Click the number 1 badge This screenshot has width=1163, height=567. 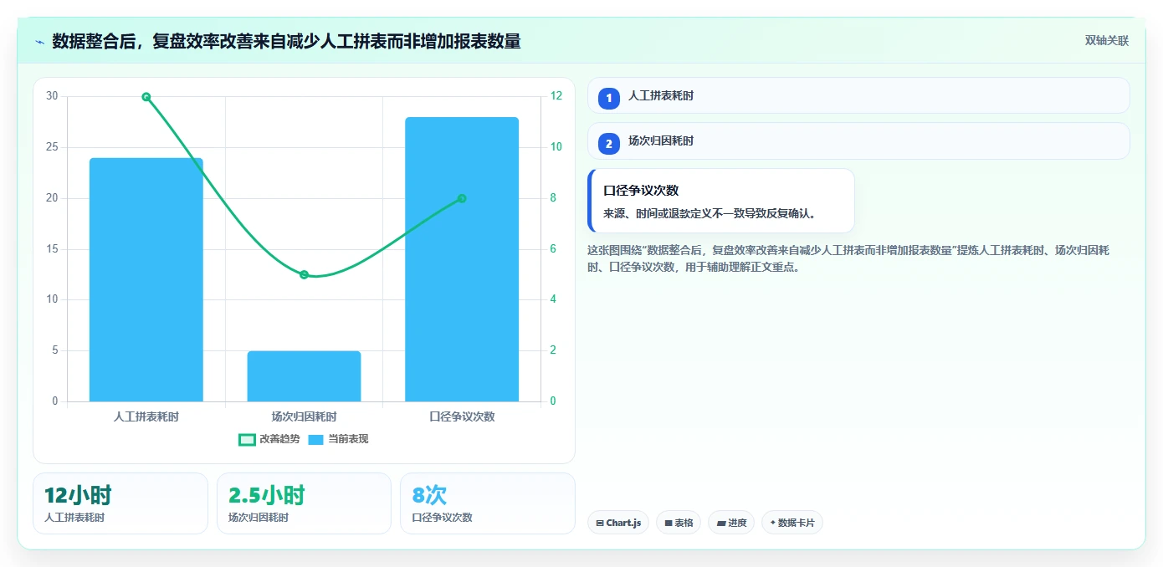(609, 98)
